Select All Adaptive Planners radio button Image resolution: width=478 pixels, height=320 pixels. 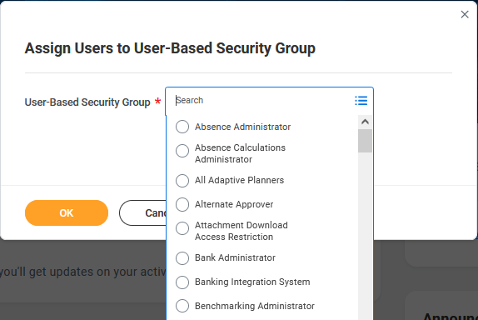pos(182,181)
